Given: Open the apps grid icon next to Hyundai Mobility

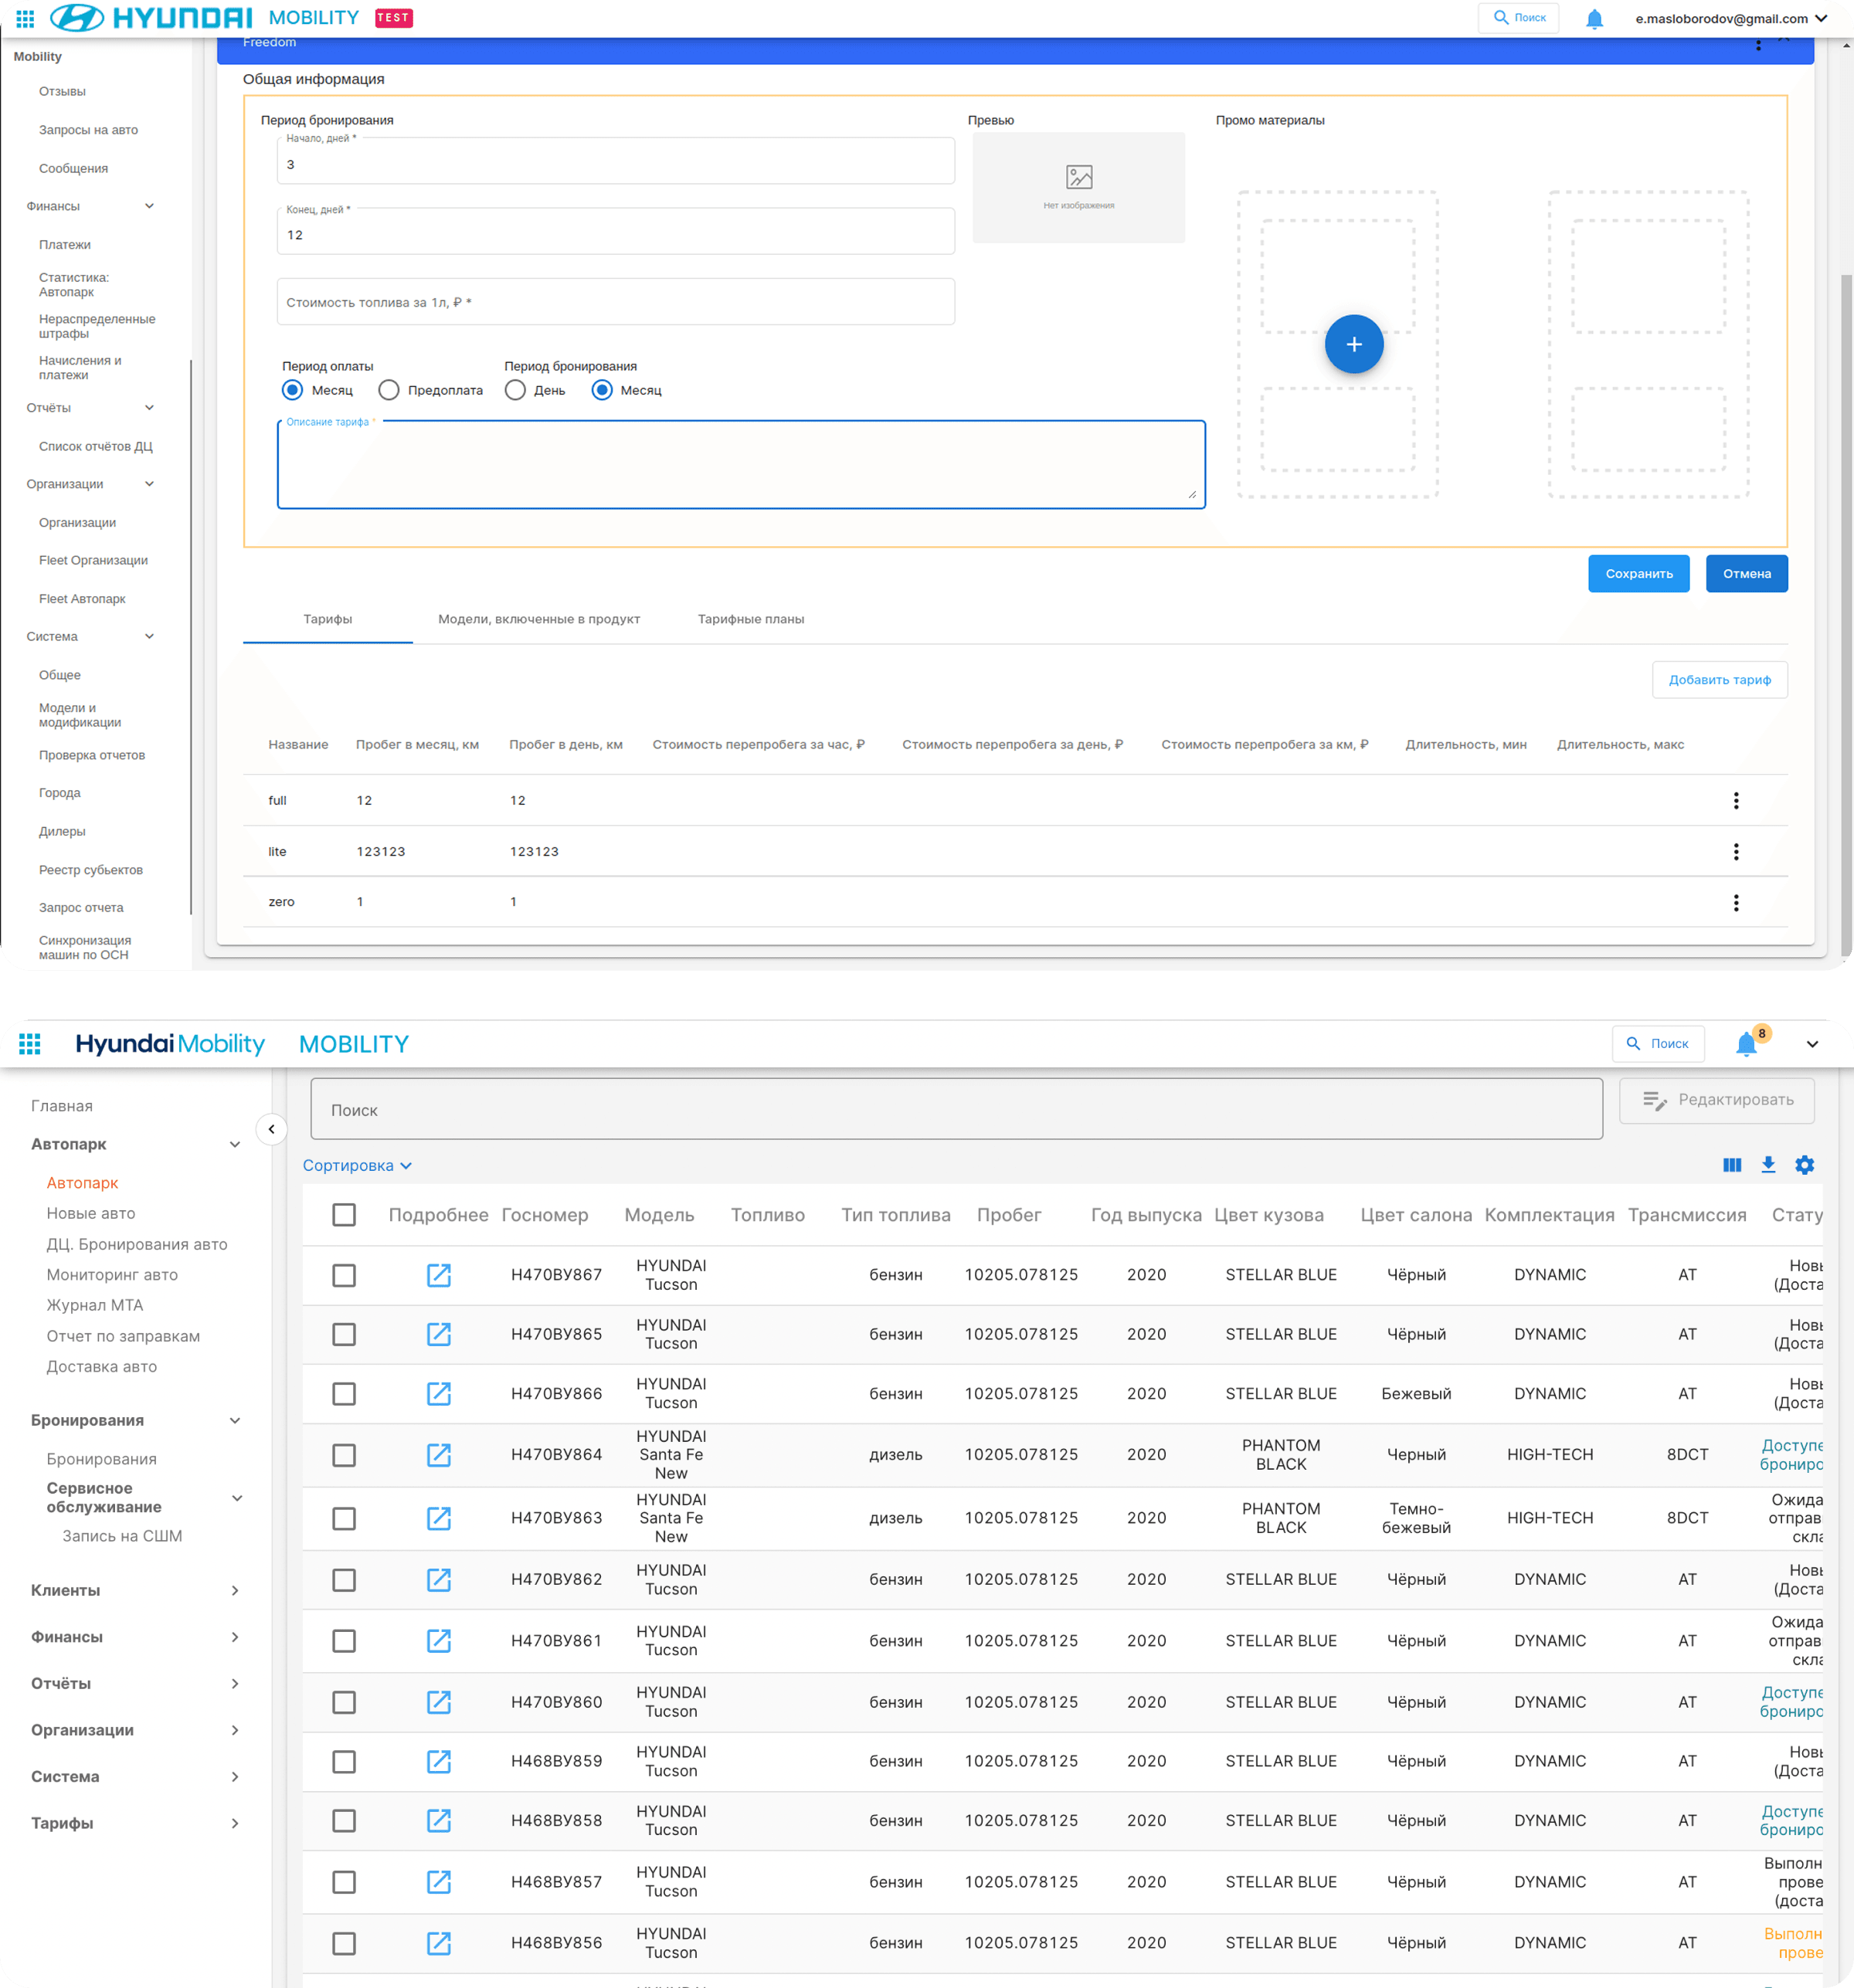Looking at the screenshot, I should coord(30,1043).
